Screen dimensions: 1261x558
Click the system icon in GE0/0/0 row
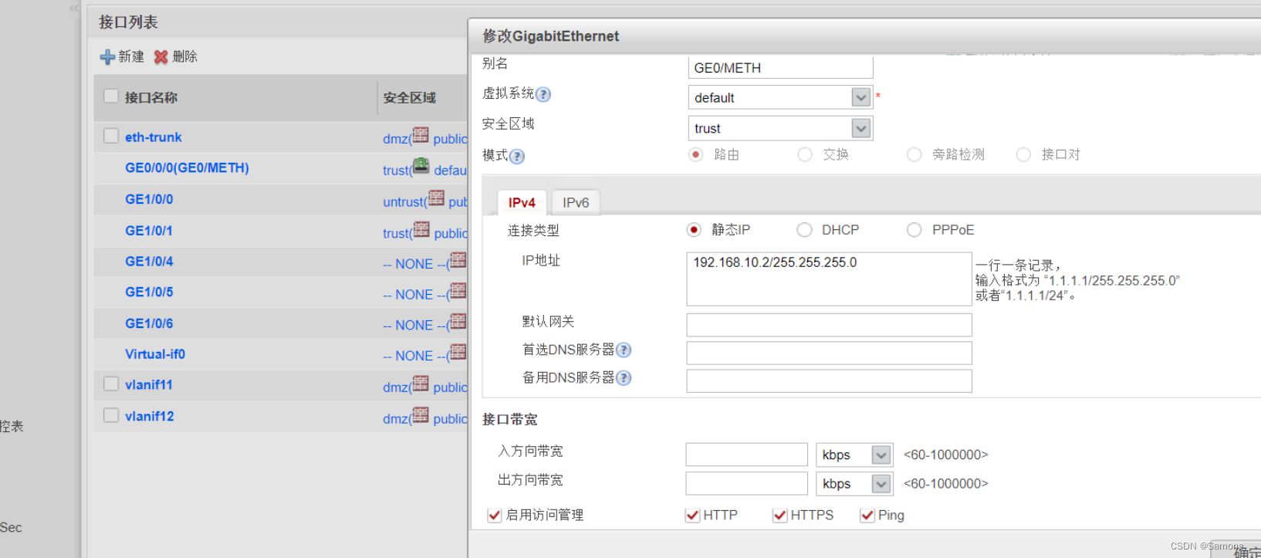tap(421, 165)
